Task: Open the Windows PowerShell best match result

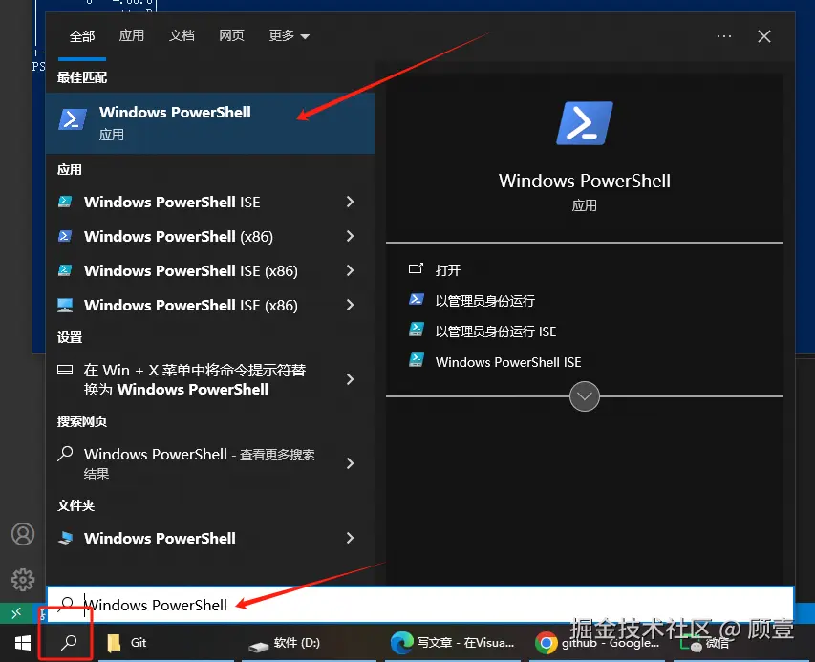Action: tap(210, 123)
